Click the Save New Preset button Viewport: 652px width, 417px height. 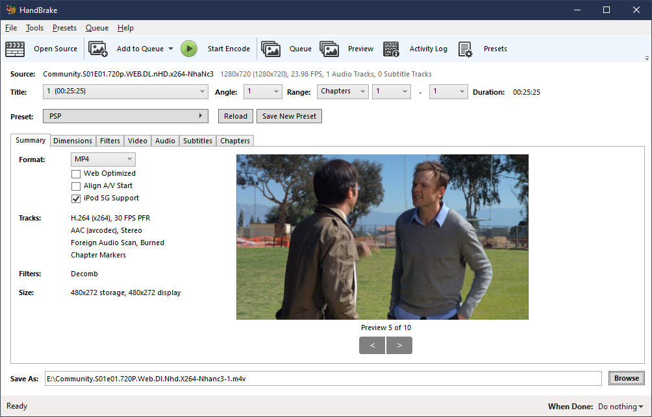[x=289, y=116]
